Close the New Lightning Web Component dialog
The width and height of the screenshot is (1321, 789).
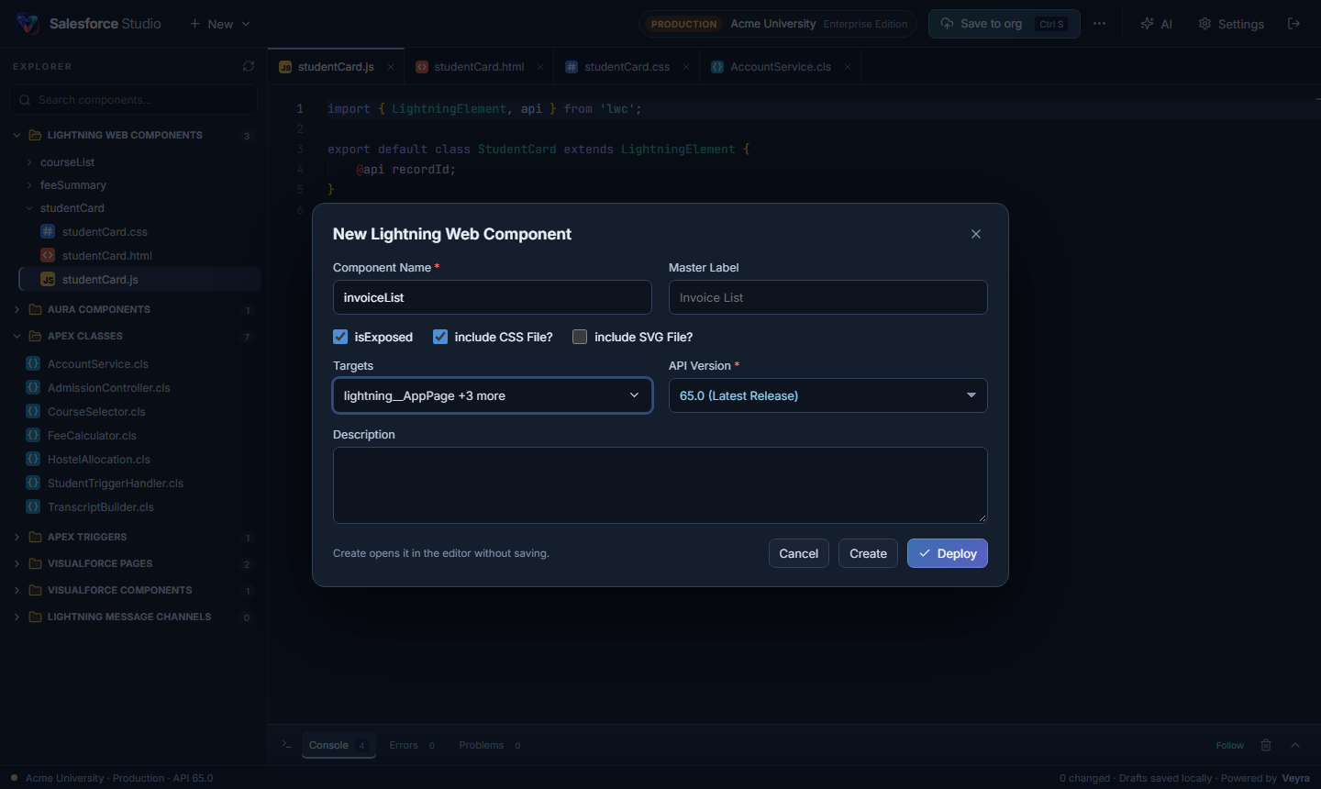click(x=976, y=234)
